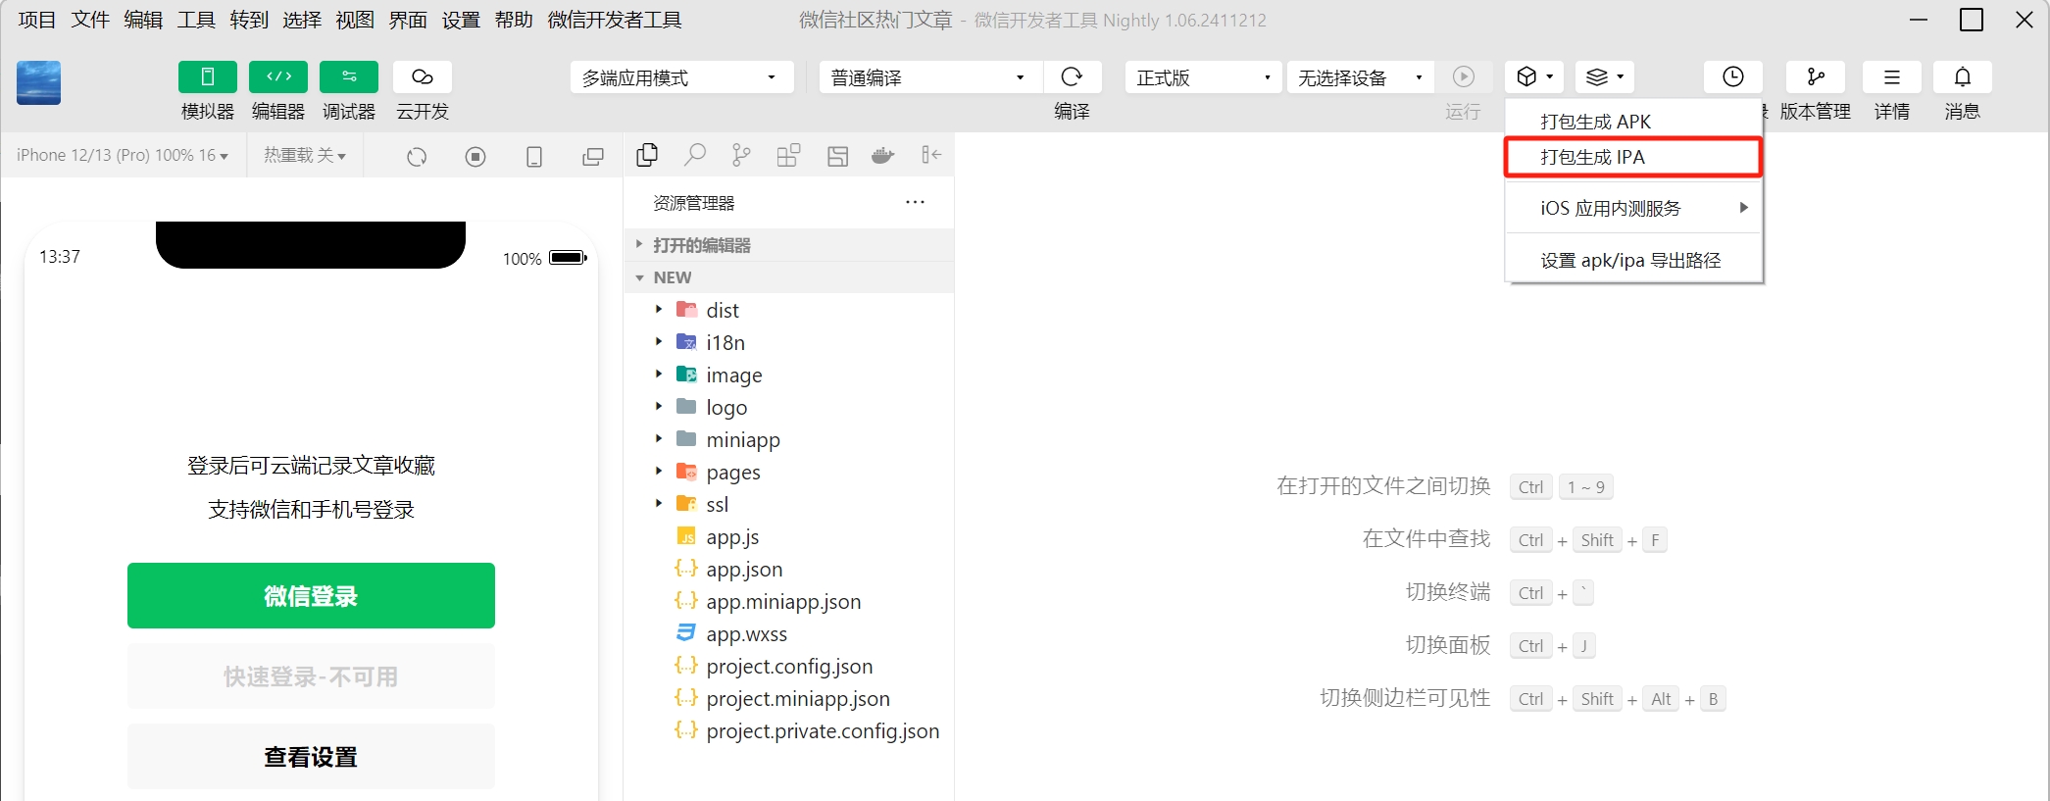Toggle the debugger (调试器) panel
2050x801 pixels.
point(349,77)
